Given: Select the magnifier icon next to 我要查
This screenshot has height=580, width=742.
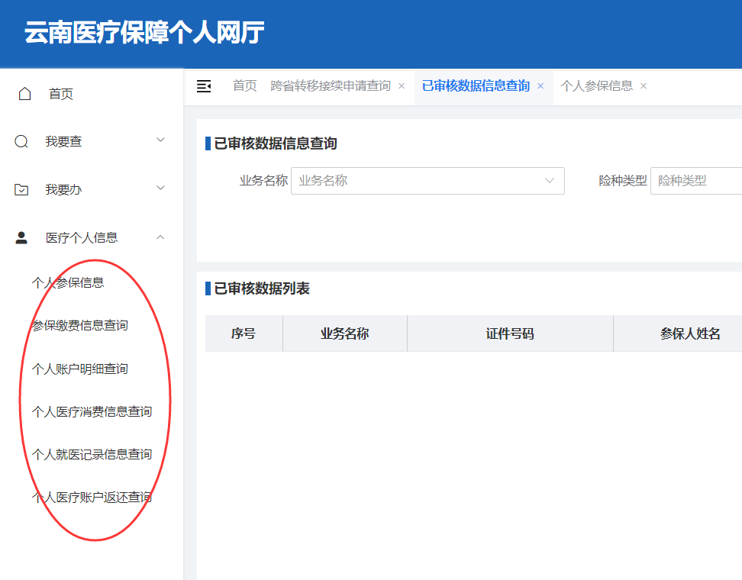Looking at the screenshot, I should [x=24, y=140].
